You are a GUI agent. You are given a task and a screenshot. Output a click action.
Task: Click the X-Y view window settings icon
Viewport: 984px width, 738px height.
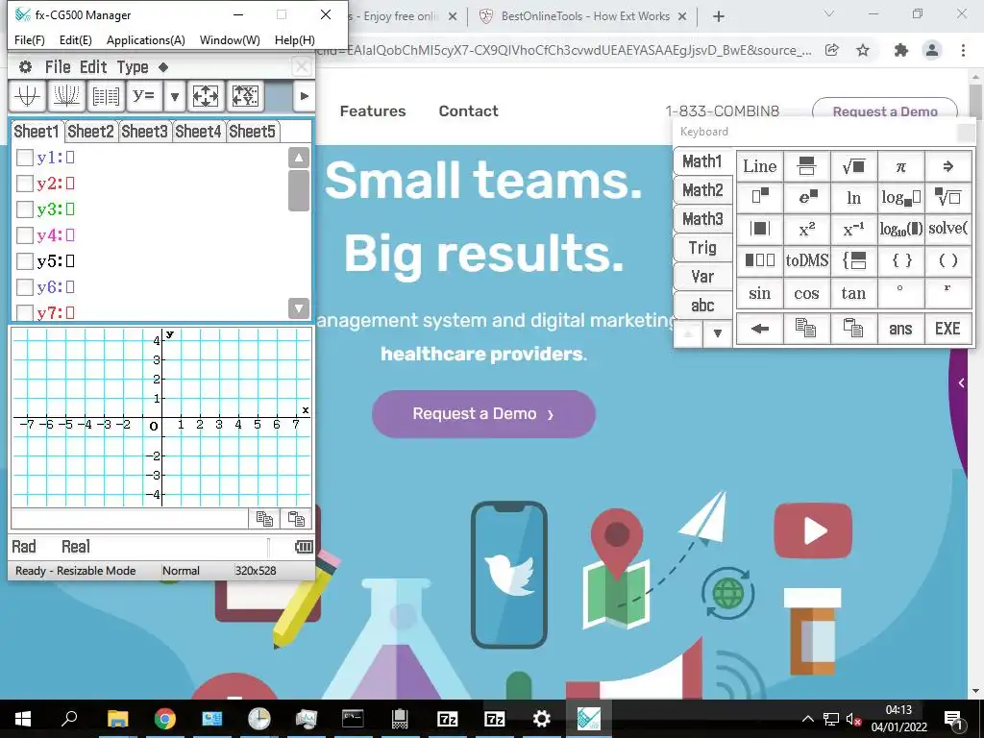245,96
